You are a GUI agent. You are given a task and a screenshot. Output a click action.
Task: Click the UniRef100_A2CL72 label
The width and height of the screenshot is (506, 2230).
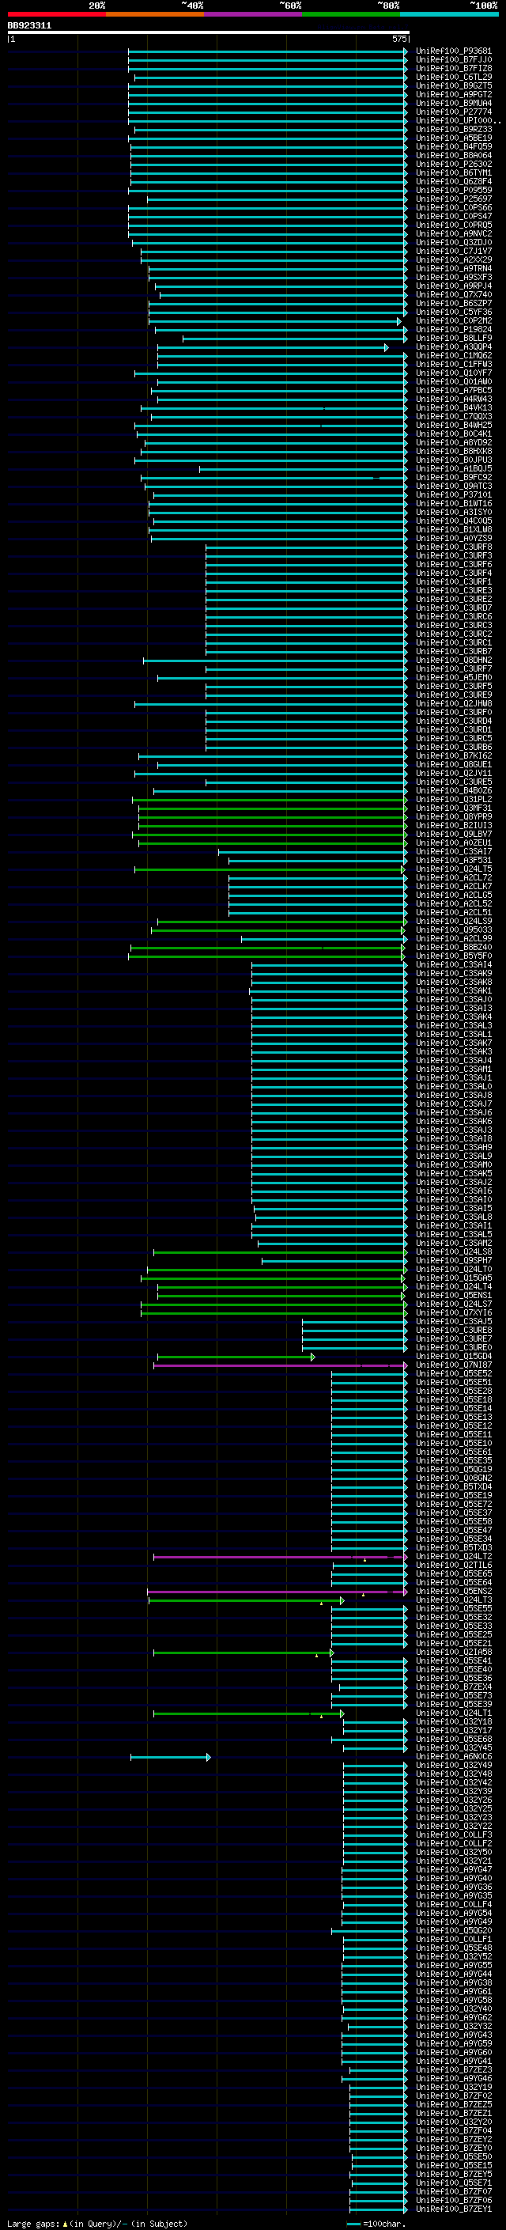point(454,878)
